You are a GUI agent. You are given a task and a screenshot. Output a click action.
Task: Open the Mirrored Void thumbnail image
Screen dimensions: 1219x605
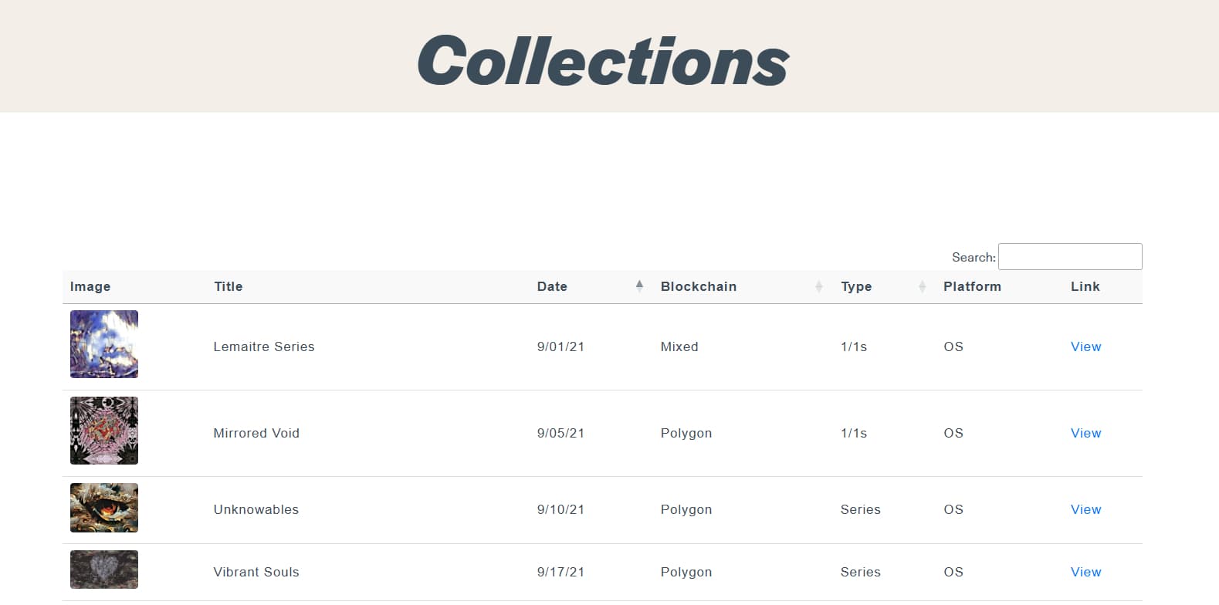tap(104, 431)
